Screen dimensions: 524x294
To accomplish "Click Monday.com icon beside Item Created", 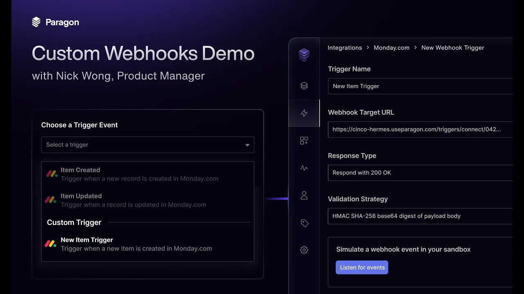I will (52, 174).
